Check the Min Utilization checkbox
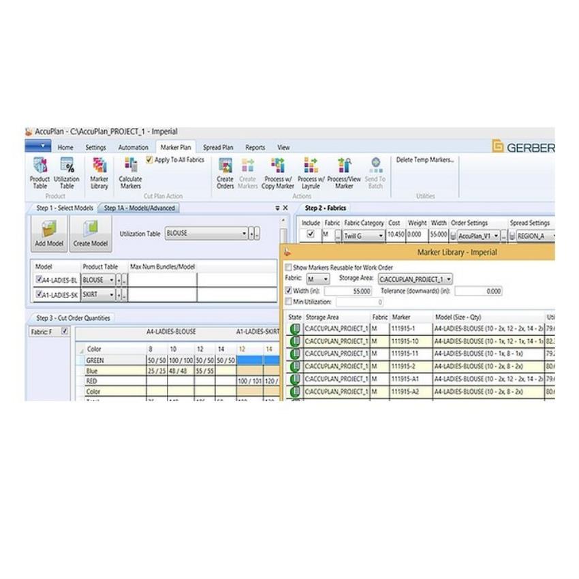This screenshot has width=579, height=579. click(289, 302)
